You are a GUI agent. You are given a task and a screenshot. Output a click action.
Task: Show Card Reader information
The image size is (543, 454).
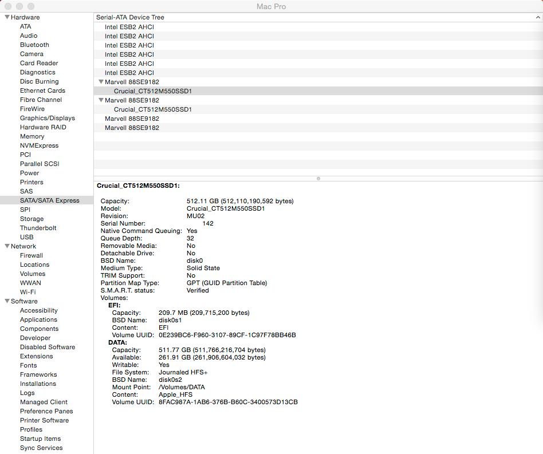(39, 63)
